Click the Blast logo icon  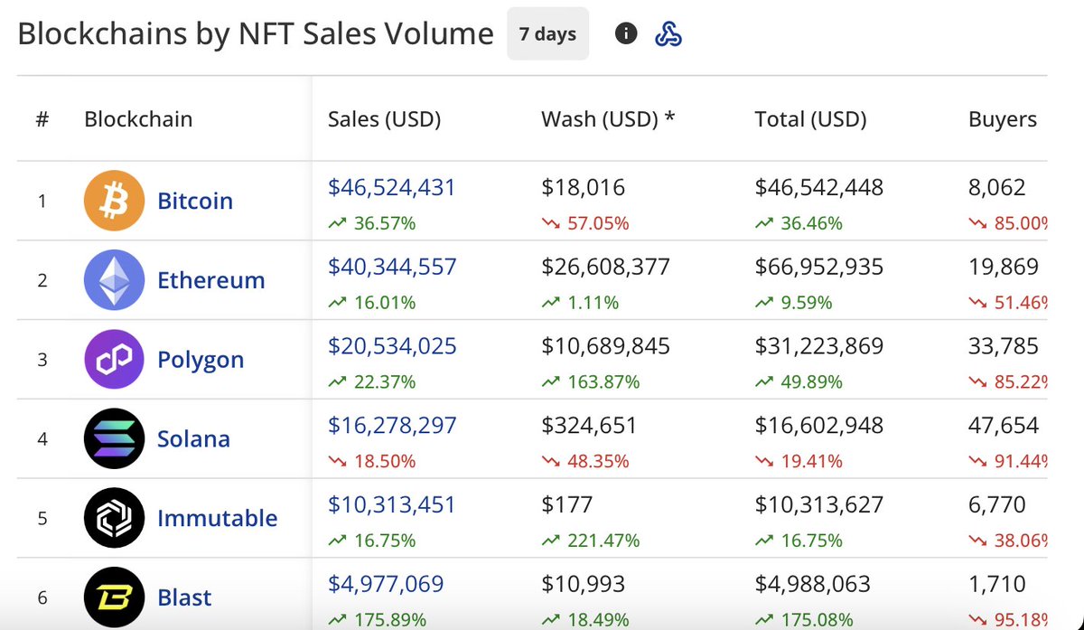(x=114, y=597)
